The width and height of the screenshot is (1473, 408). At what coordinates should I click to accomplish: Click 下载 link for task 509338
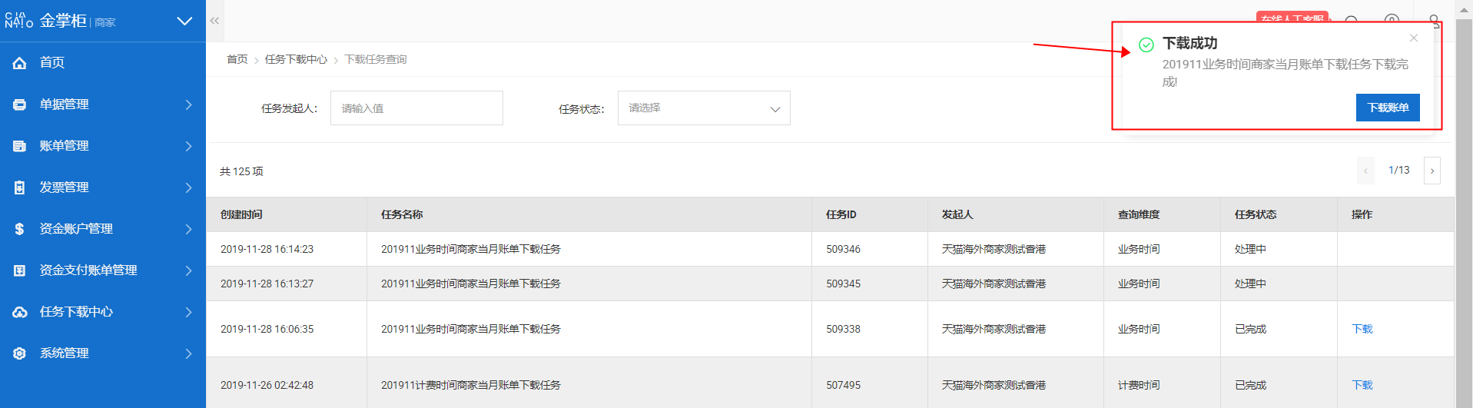coord(1362,329)
